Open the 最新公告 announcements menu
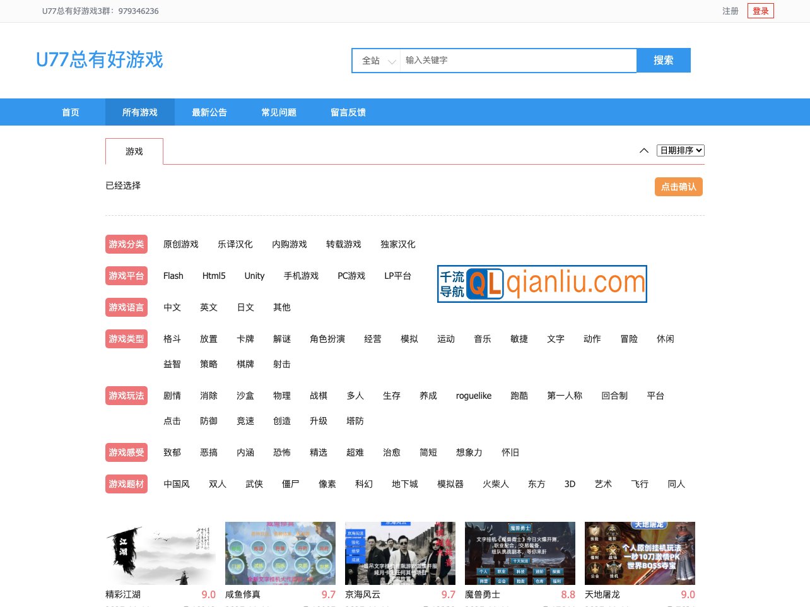The height and width of the screenshot is (607, 810). click(209, 112)
